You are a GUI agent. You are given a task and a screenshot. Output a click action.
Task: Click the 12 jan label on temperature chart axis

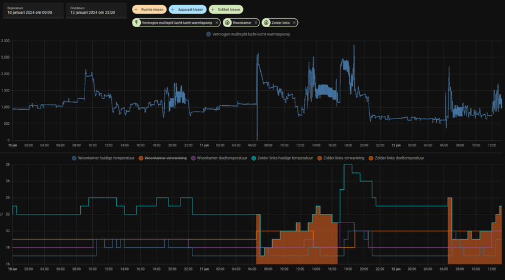click(396, 269)
